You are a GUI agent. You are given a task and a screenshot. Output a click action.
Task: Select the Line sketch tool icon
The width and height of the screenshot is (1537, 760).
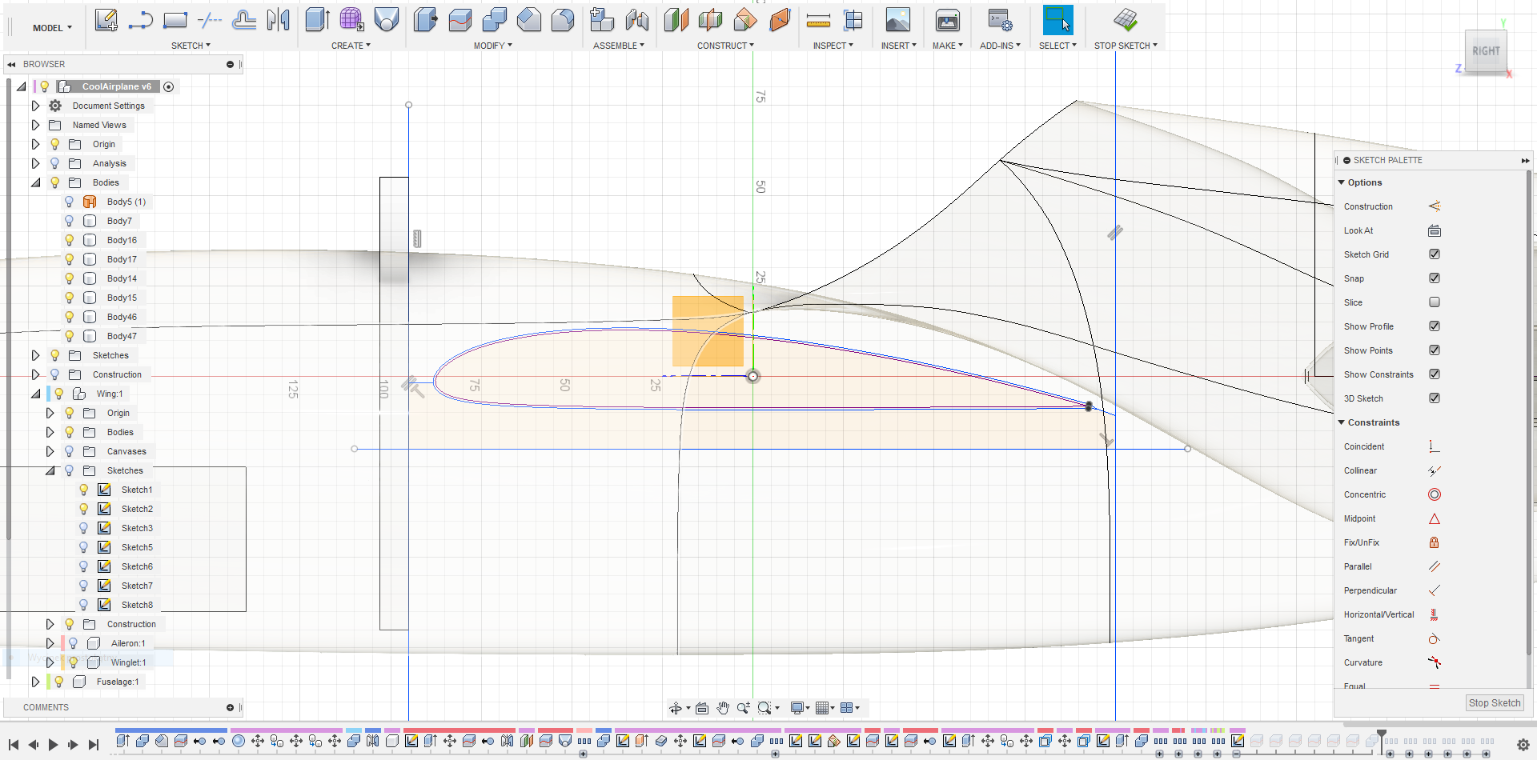(x=140, y=20)
